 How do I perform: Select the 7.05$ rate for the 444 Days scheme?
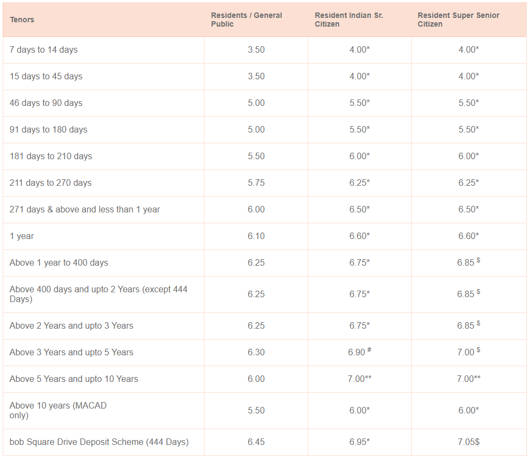tap(469, 442)
